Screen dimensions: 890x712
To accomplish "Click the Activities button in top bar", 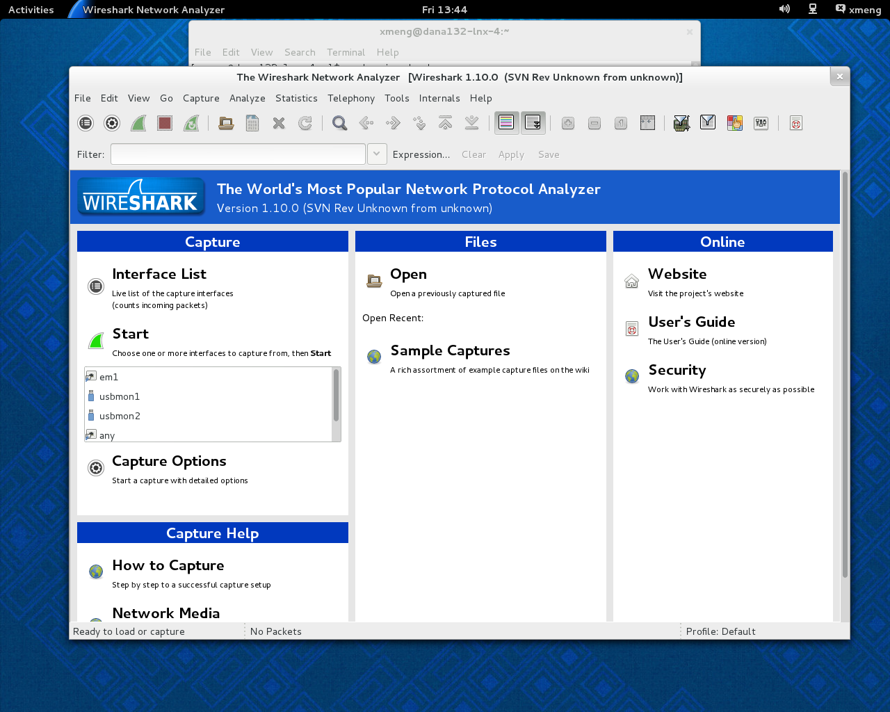I will [31, 10].
